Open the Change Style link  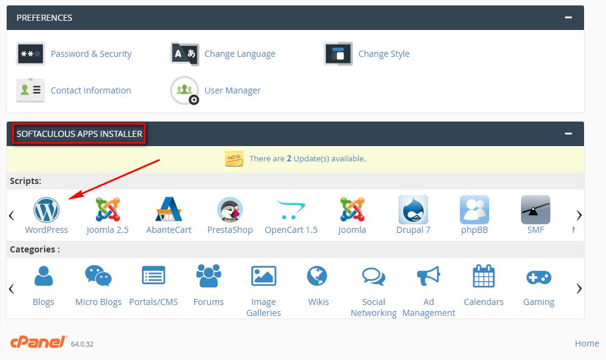coord(384,54)
